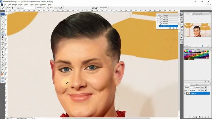Open the Flow slider arrow
Image resolution: width=212 pixels, height=119 pixels.
click(x=58, y=8)
